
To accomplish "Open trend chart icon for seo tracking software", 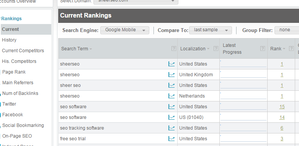I will click(x=172, y=128).
